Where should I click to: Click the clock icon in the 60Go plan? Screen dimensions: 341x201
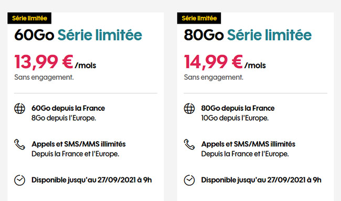[19, 180]
